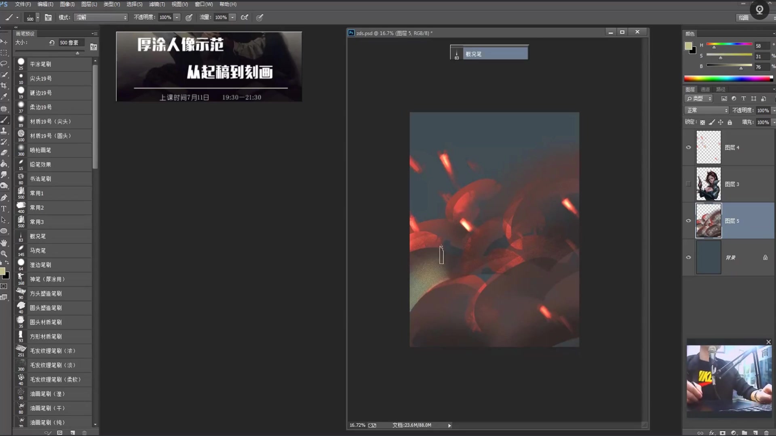Screen dimensions: 776x436
Task: Toggle lock image pixels
Action: [x=712, y=122]
